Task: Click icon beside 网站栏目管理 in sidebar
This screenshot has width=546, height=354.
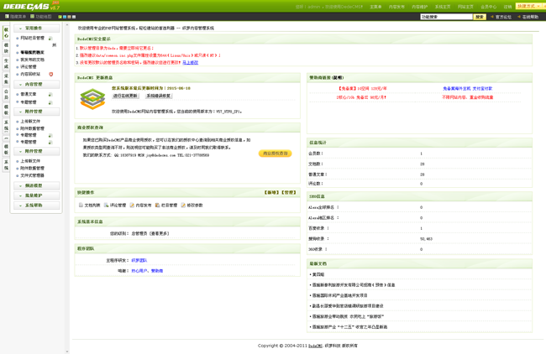Action: [x=50, y=38]
